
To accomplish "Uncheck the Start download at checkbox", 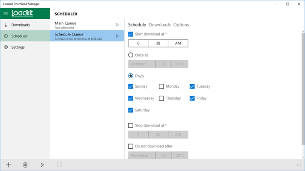I will (x=131, y=34).
